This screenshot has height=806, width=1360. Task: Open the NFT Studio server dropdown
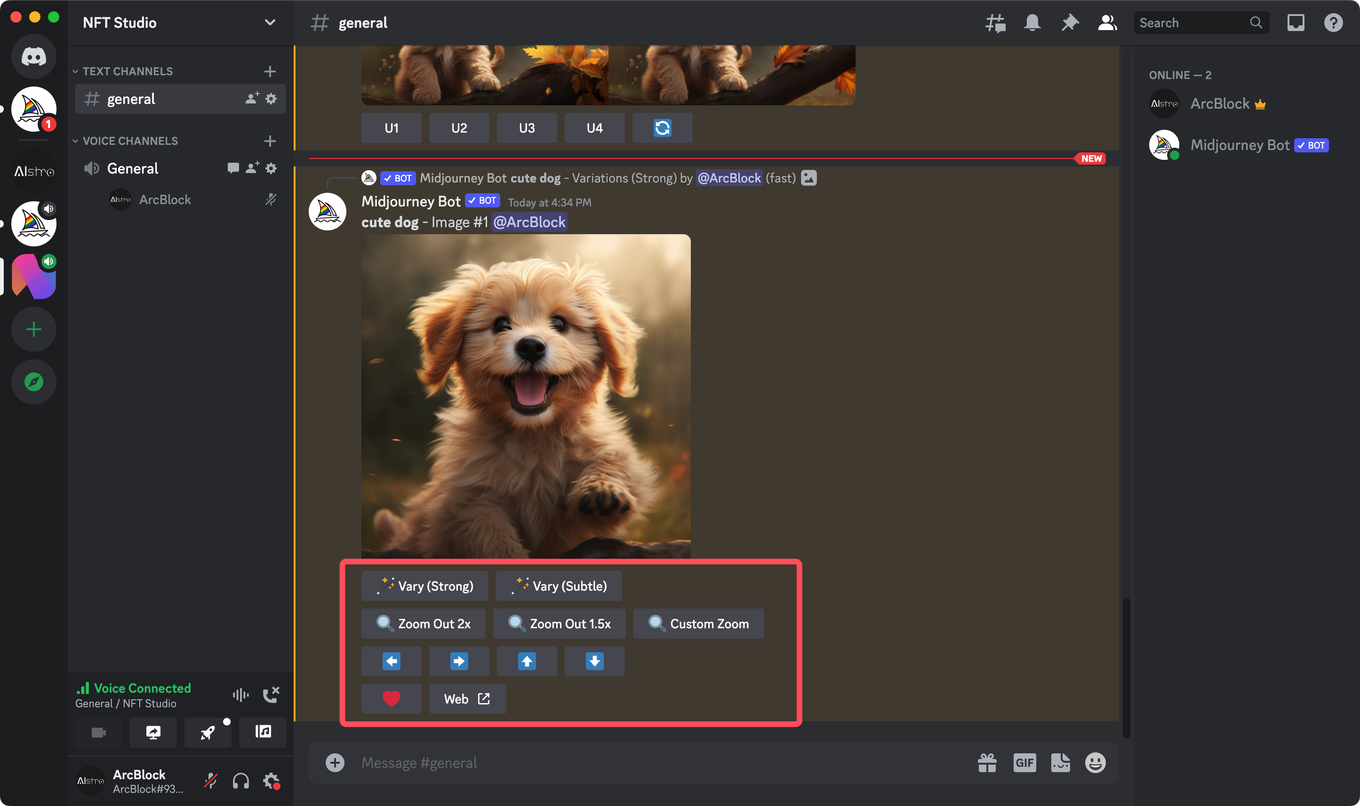tap(270, 23)
